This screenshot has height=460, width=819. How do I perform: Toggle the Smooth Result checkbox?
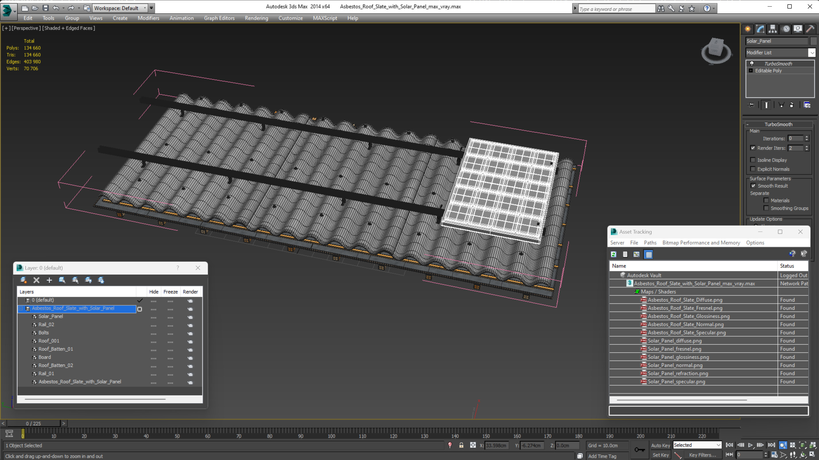753,186
